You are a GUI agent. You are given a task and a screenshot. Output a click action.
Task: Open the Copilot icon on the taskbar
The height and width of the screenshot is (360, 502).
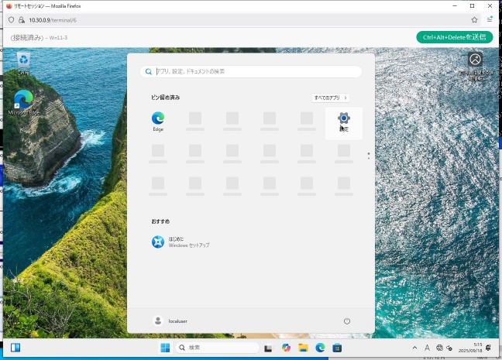tap(286, 348)
